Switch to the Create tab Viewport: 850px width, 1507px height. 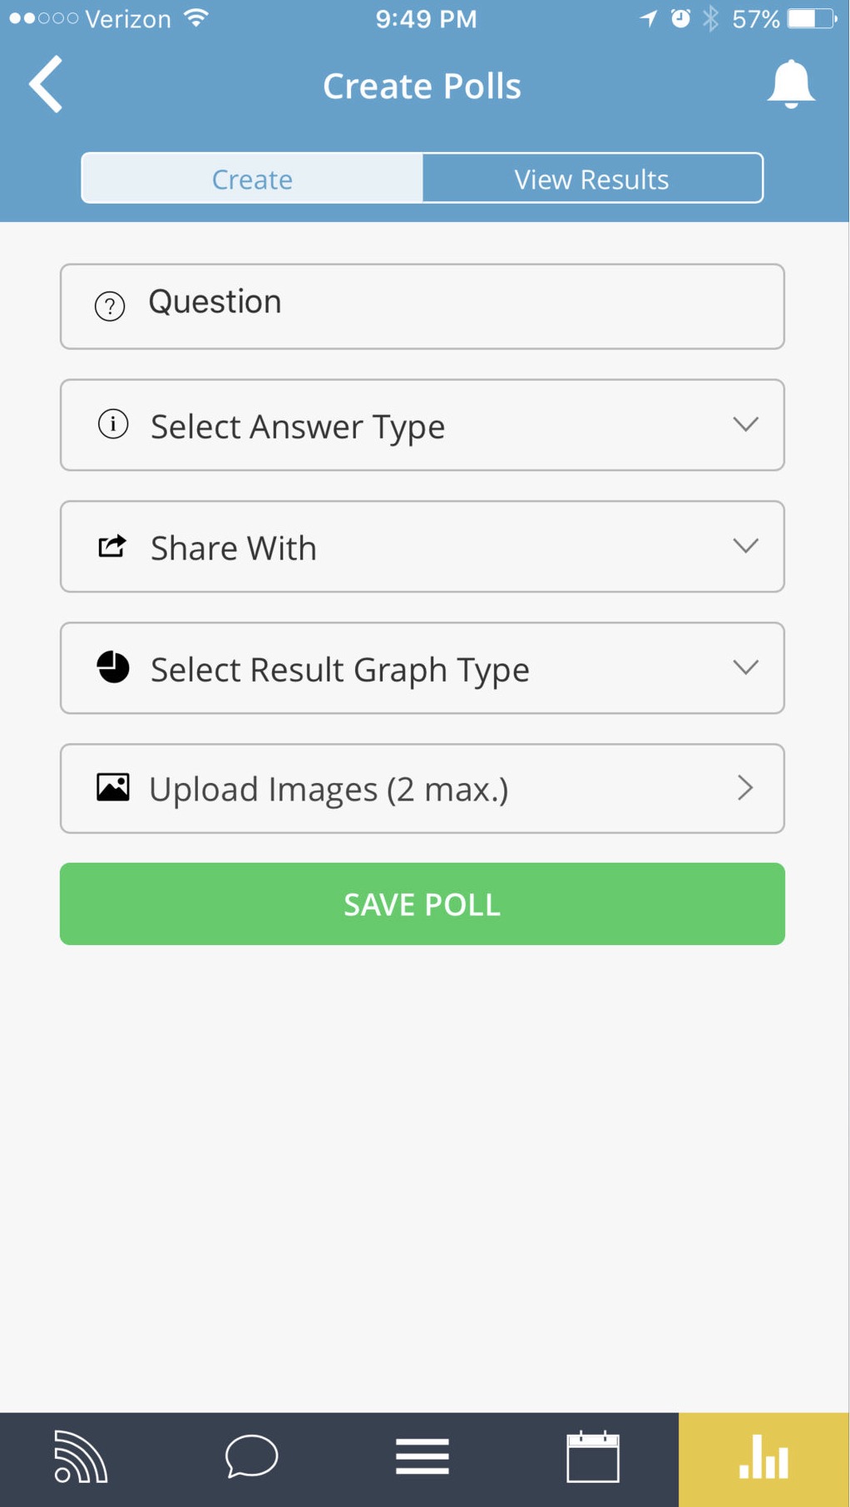(x=252, y=179)
